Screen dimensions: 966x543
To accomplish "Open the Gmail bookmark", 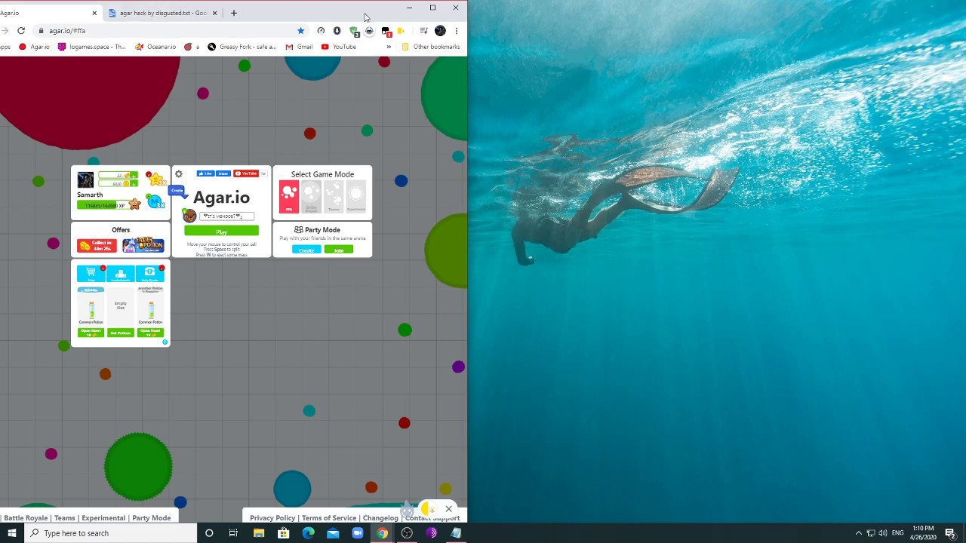I will tap(299, 47).
